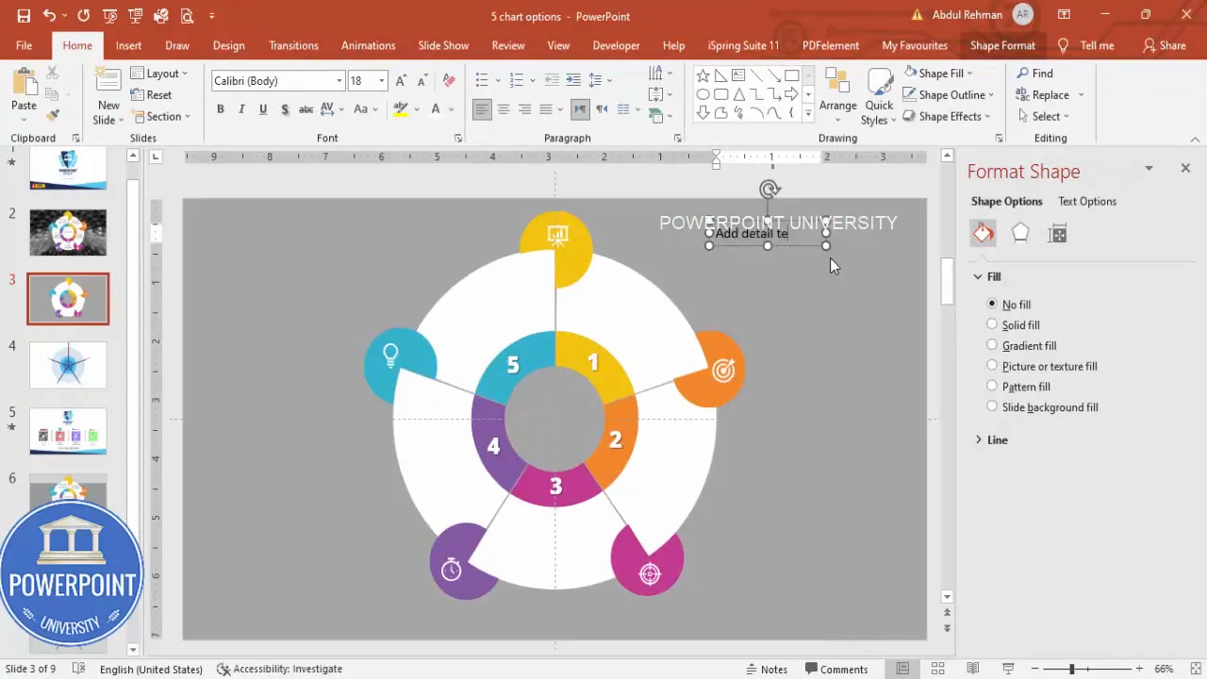Screen dimensions: 1207x679
Task: Click the Undo arrow icon
Action: click(x=49, y=16)
